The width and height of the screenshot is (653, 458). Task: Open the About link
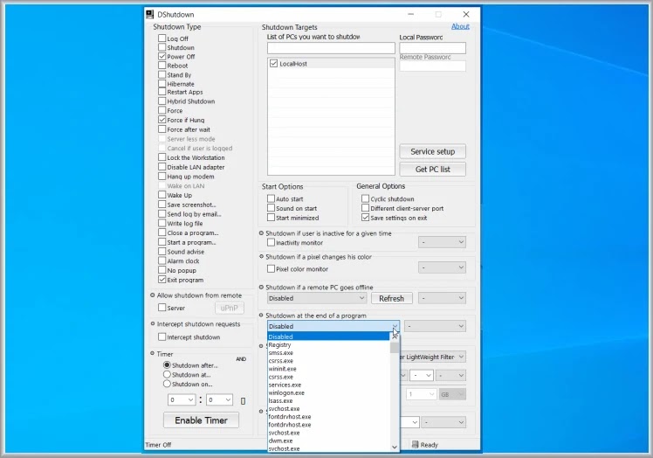tap(460, 26)
